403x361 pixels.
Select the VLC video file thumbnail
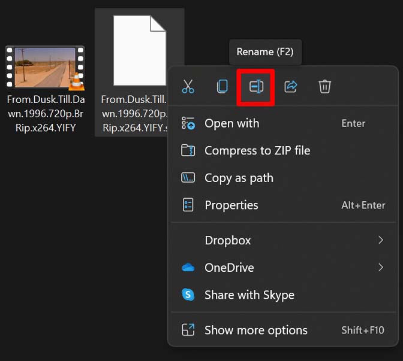(x=45, y=67)
